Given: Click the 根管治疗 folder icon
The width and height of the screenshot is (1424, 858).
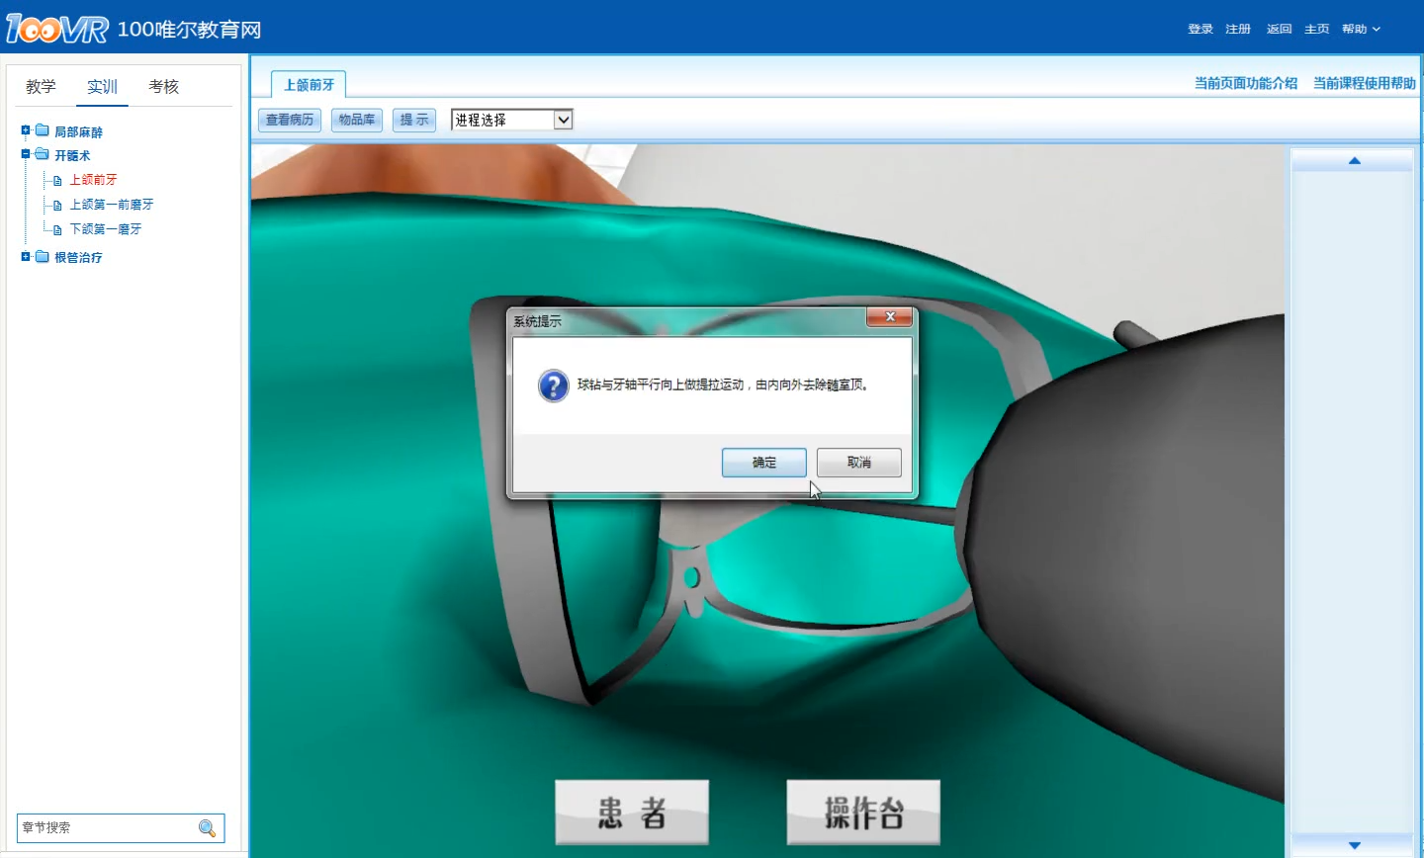Looking at the screenshot, I should [x=43, y=257].
